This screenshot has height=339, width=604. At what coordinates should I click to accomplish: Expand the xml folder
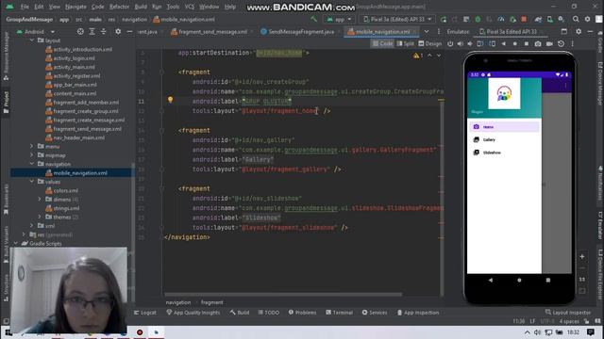(32, 226)
